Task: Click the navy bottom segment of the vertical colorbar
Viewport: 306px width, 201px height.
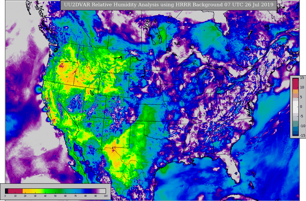Action: 295,135
